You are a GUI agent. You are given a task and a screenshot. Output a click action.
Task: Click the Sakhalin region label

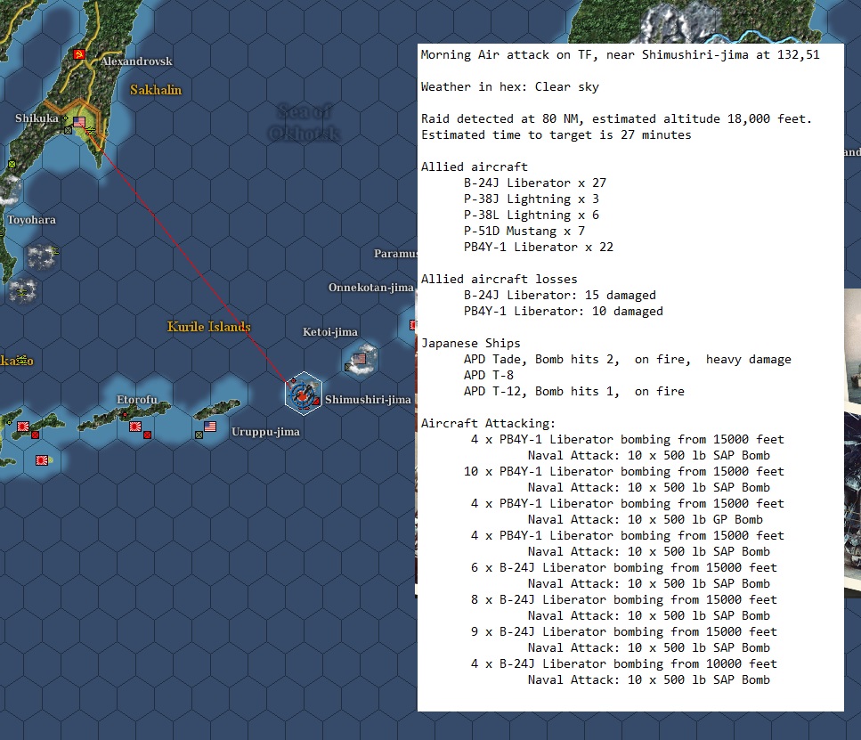(156, 90)
